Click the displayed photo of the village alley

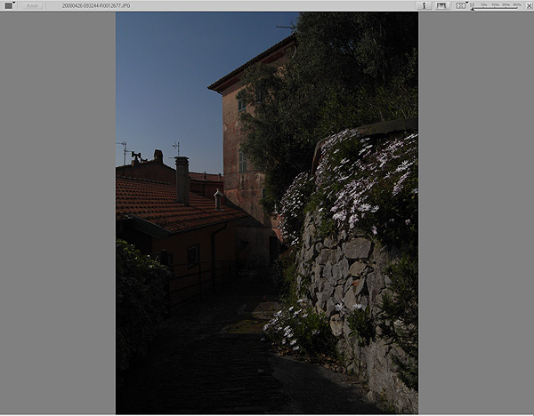coord(267,213)
